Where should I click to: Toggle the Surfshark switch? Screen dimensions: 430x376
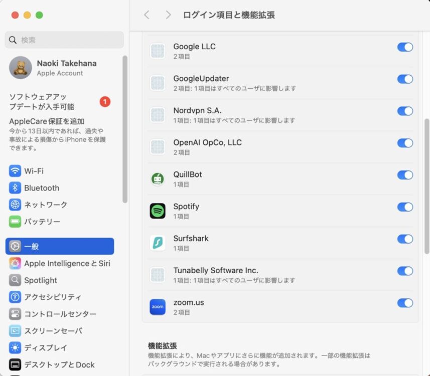[405, 239]
